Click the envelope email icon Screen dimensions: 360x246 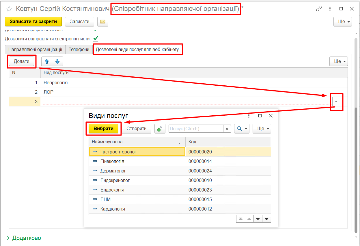tap(102, 22)
